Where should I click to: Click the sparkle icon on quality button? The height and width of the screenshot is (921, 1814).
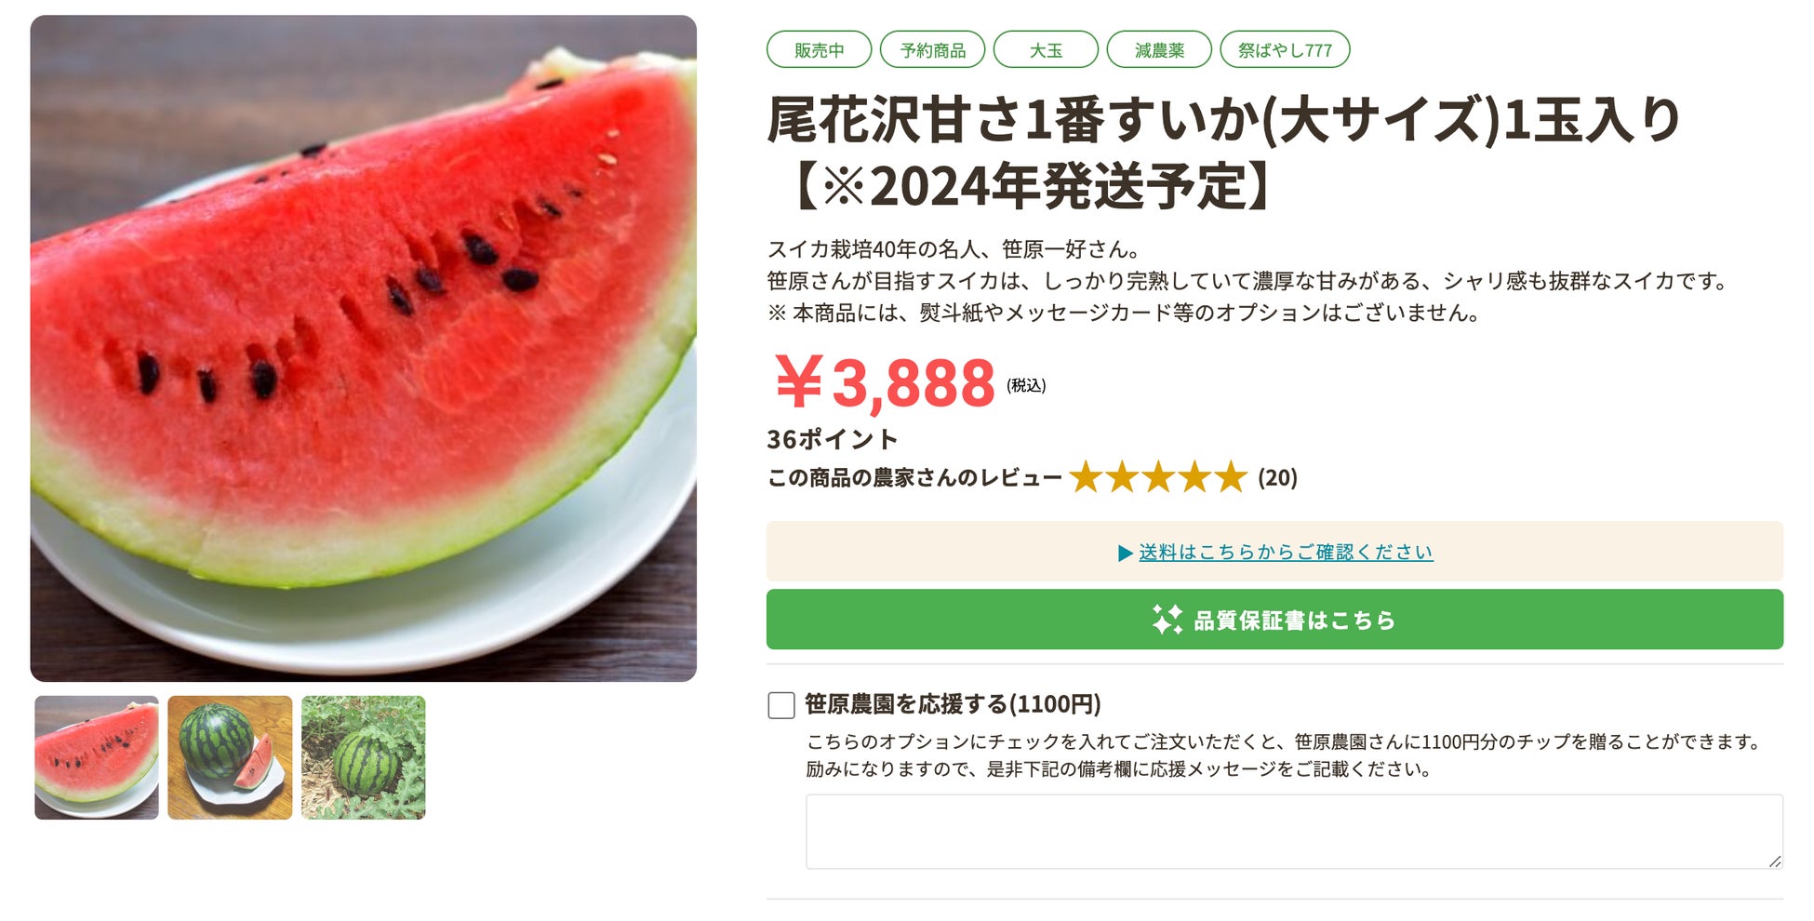(1167, 620)
